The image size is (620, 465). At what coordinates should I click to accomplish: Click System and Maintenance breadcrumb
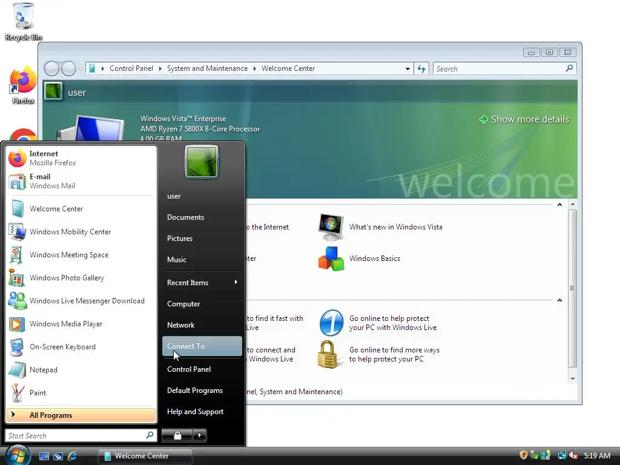coord(207,68)
